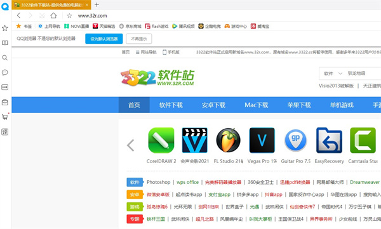The height and width of the screenshot is (229, 381).
Task: Open toolbox briefcase icon in sidebar
Action: click(x=5, y=102)
